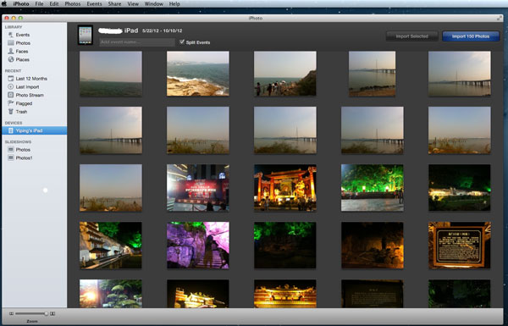Select the rocky shoreline waves photo
508x326 pixels.
[x=198, y=74]
